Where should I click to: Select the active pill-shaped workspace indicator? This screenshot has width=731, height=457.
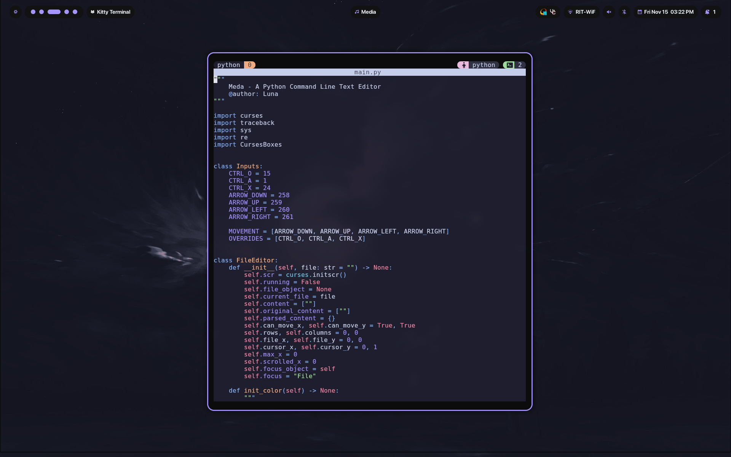54,12
